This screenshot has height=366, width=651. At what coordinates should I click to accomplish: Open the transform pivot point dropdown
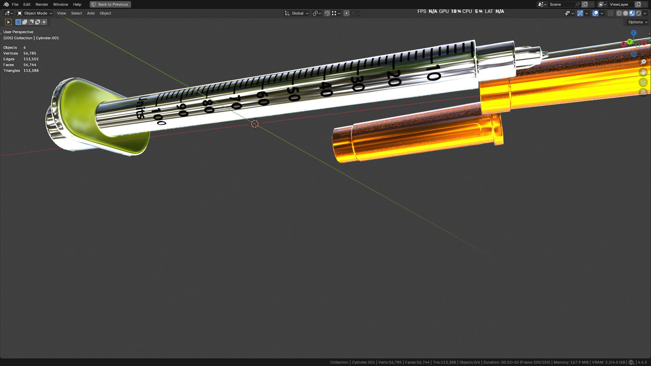pyautogui.click(x=317, y=13)
